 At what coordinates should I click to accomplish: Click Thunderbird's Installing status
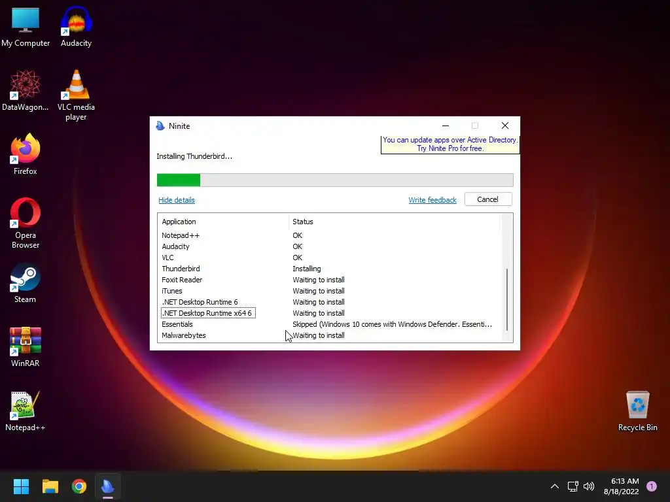pyautogui.click(x=307, y=269)
